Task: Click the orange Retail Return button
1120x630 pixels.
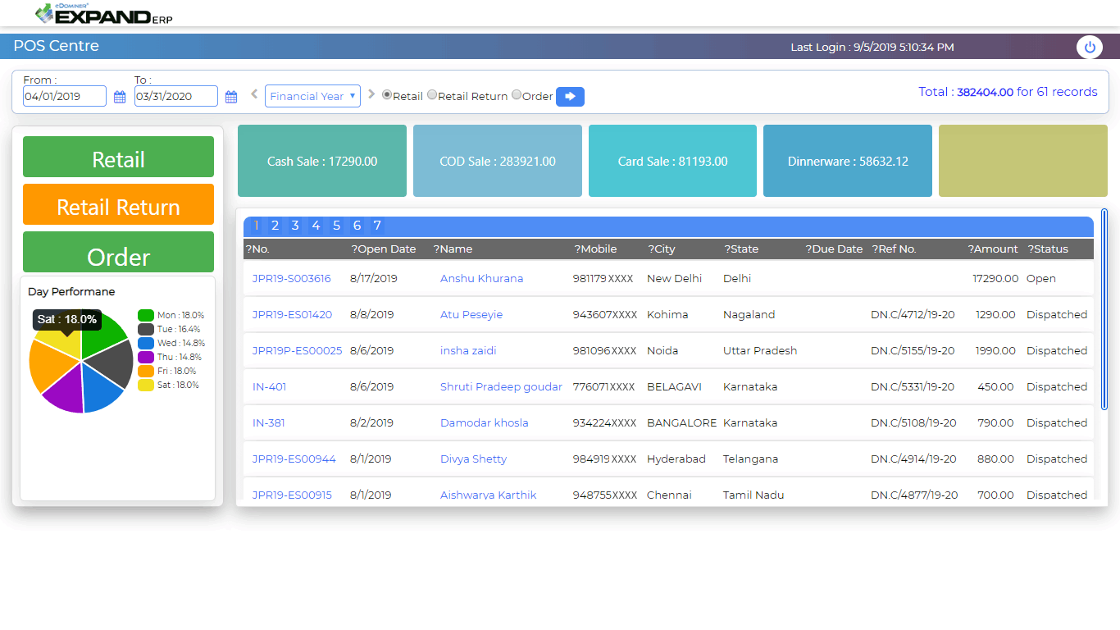Action: click(x=118, y=204)
